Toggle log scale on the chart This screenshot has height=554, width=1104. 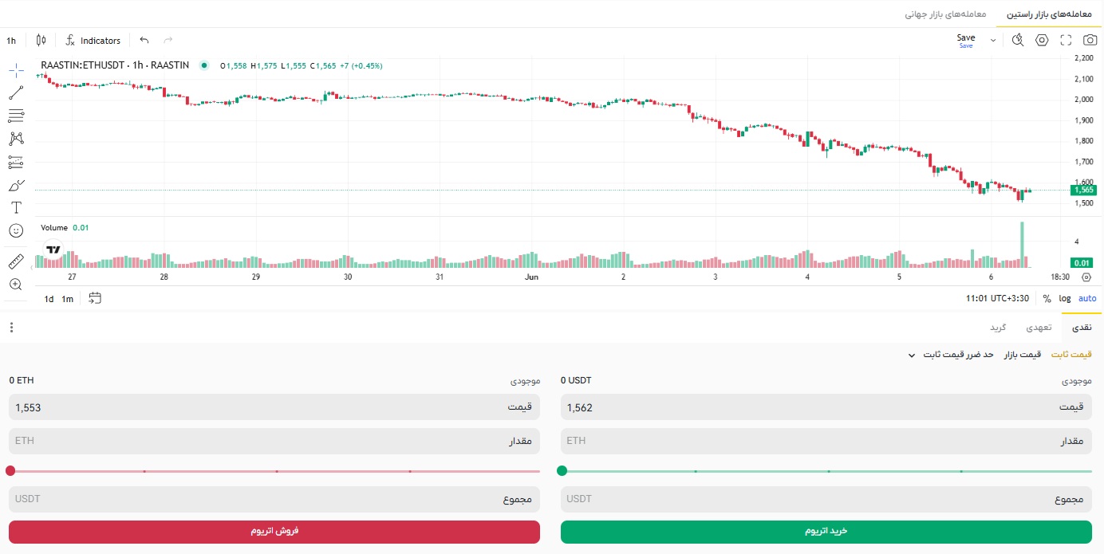[1065, 298]
